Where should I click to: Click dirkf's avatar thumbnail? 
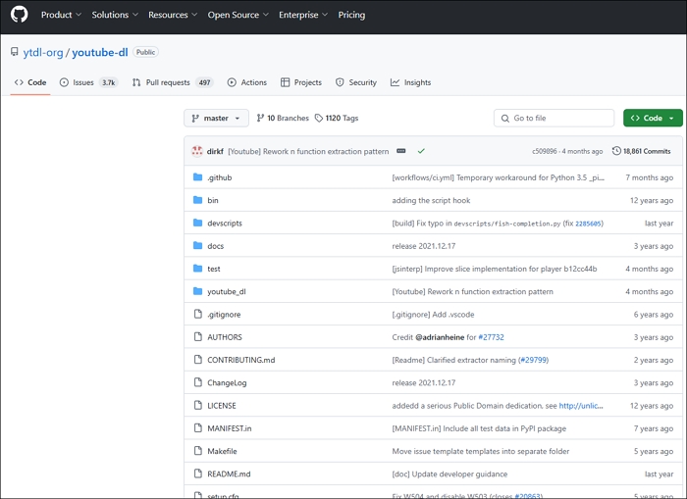tap(197, 151)
